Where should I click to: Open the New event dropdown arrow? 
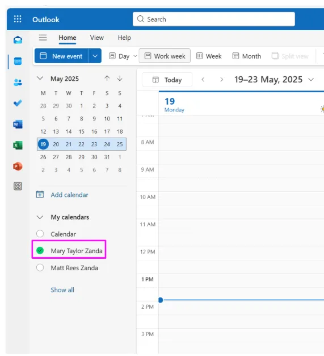coord(95,56)
